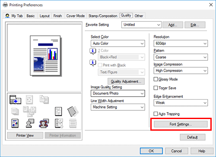Open the Line Width Adjustment dropdown
This screenshot has width=216, height=157.
tap(118, 107)
